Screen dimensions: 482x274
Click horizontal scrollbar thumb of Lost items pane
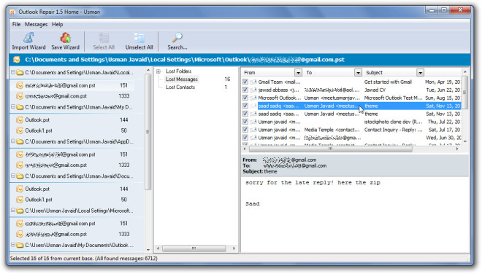[194, 248]
